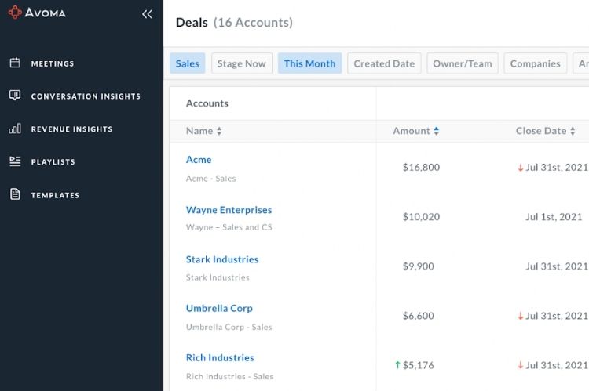Click the Revenue Insights bar chart icon

[x=15, y=129]
